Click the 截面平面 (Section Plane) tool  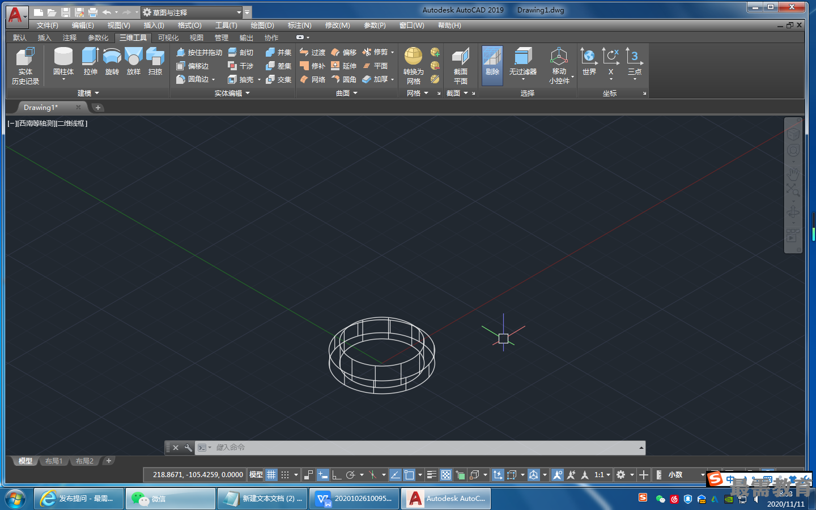click(460, 66)
